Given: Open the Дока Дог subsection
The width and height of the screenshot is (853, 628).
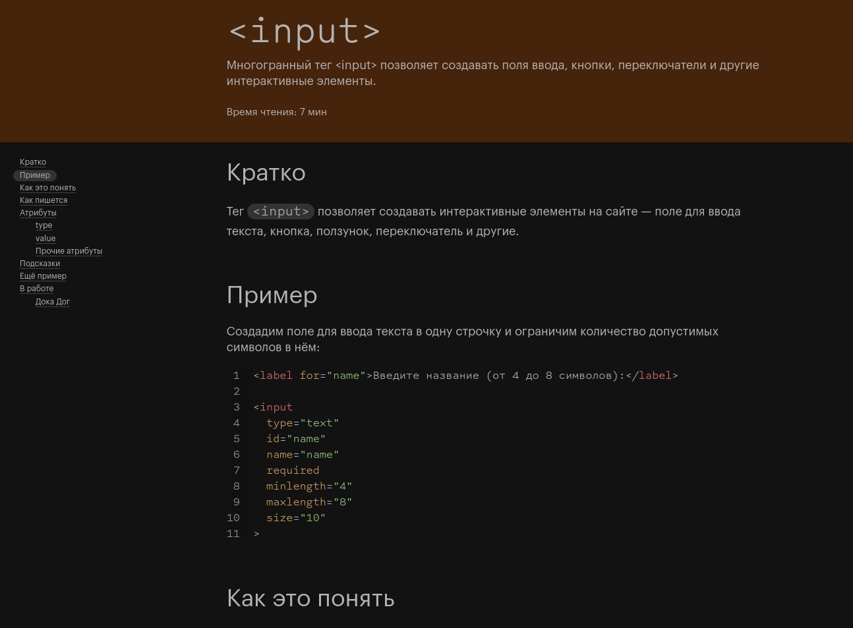Looking at the screenshot, I should pyautogui.click(x=52, y=302).
